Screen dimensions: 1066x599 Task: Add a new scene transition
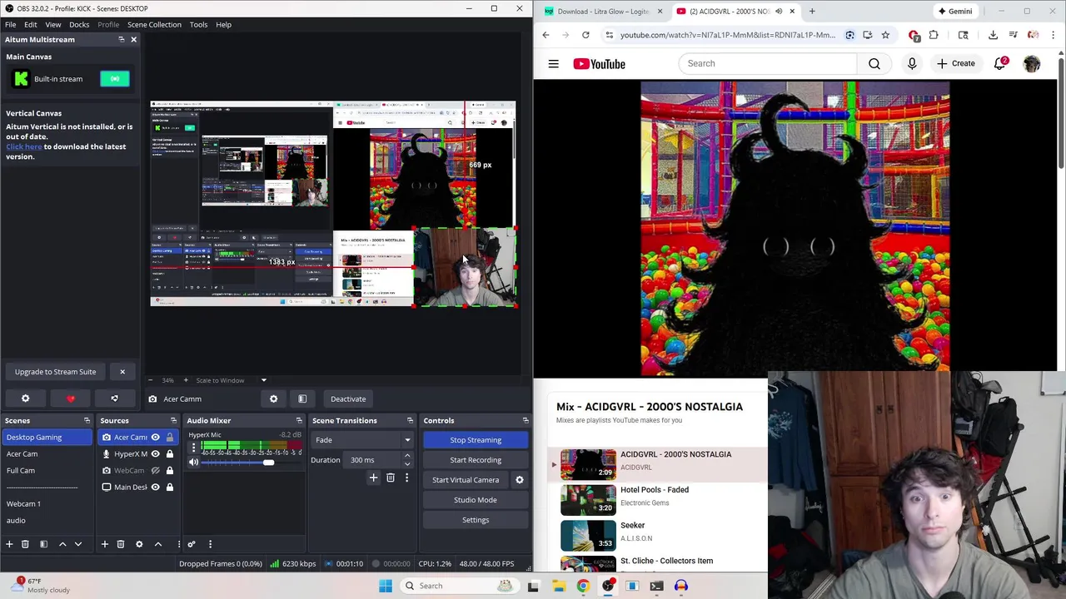pos(373,478)
